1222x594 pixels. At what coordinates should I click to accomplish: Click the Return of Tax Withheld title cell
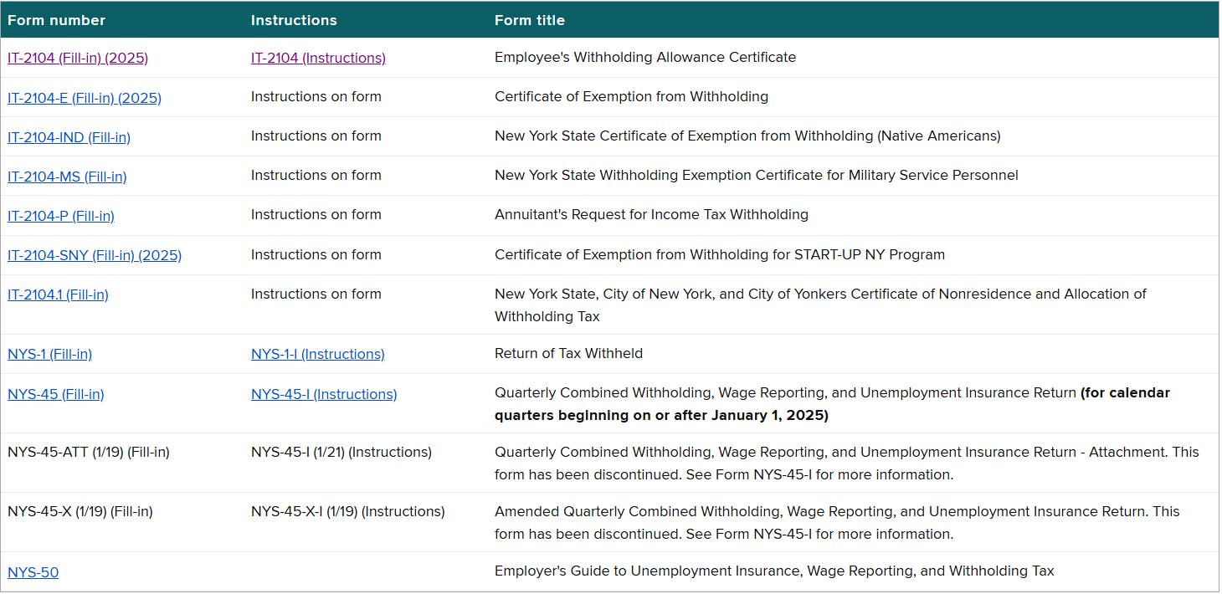(x=569, y=354)
